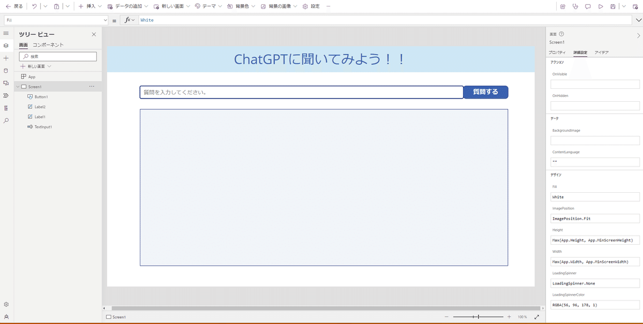Screen dimensions: 643x324
Task: Click the fx formula button
Action: point(129,20)
